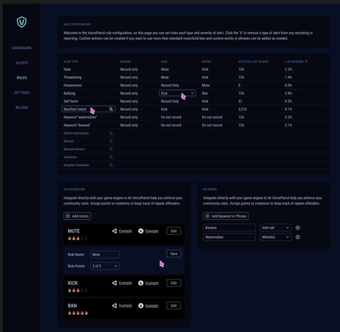Viewport: 340px width, 332px height.
Task: Click the plus icon on Add Keyword
Action: pos(207,216)
